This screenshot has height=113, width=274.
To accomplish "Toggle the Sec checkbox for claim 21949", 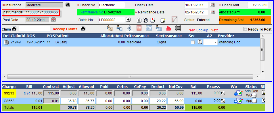I will [x=193, y=42].
